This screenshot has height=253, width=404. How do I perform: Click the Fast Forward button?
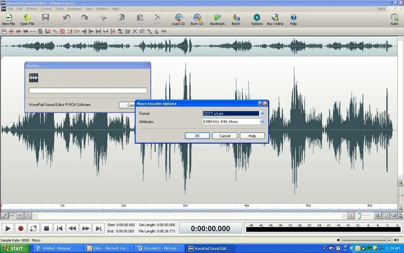85,228
